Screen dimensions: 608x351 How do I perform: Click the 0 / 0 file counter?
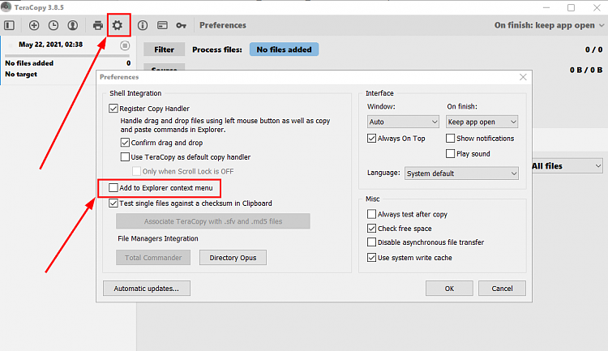[x=593, y=49]
